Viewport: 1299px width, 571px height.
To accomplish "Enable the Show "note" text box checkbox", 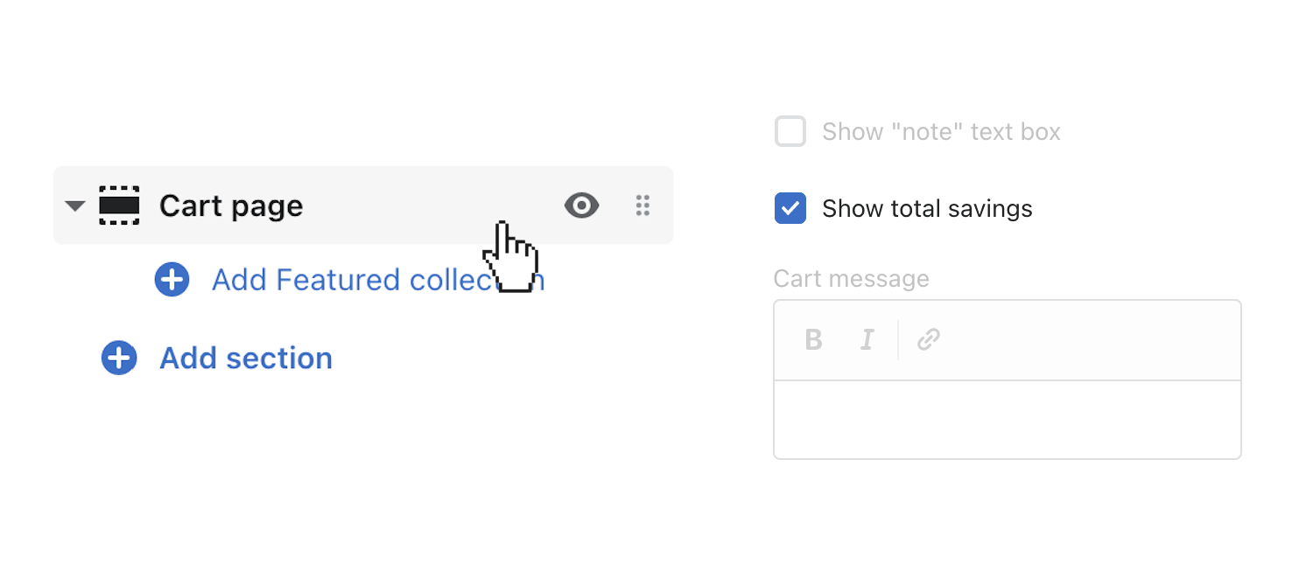I will click(790, 132).
